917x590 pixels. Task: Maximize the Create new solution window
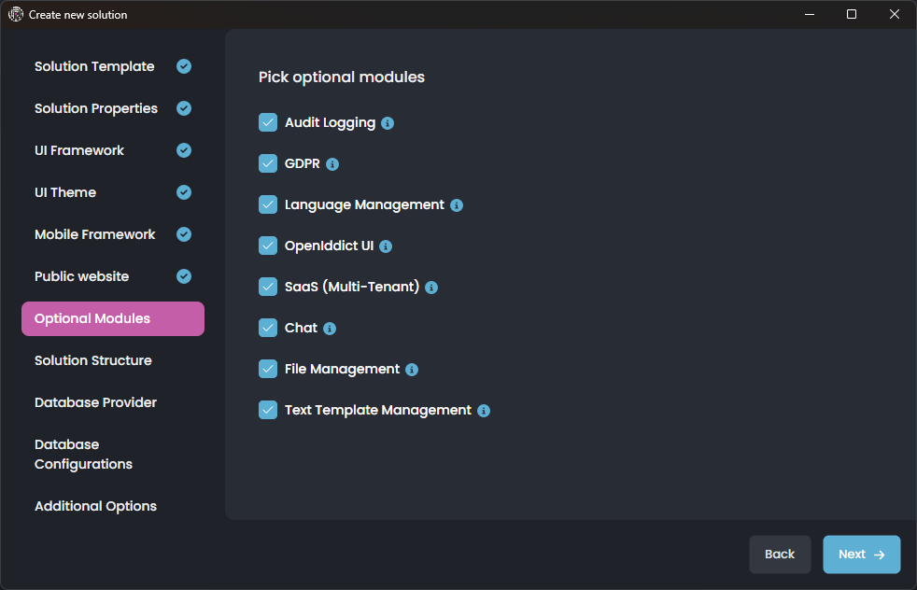[852, 14]
